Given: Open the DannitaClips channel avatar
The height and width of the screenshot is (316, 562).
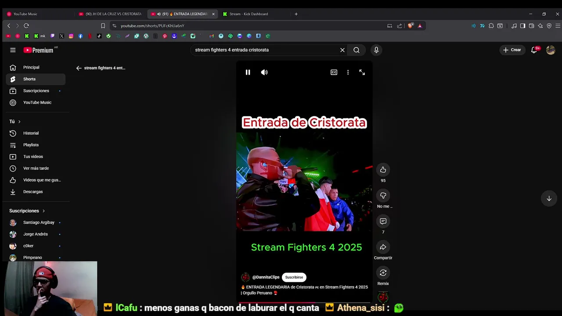Looking at the screenshot, I should pos(245,277).
